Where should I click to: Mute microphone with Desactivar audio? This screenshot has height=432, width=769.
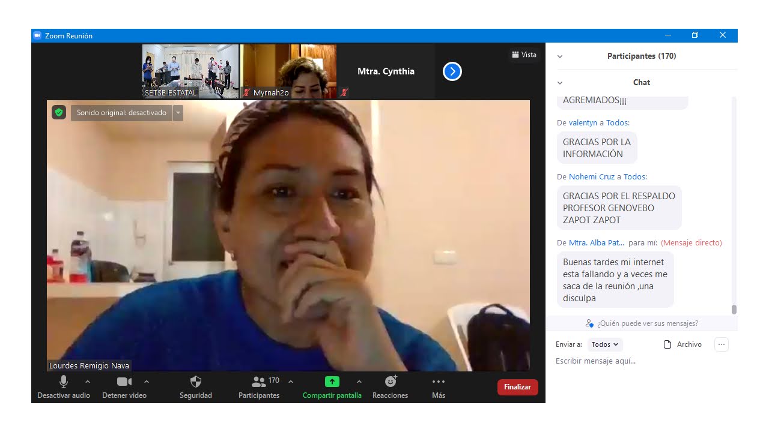(64, 388)
